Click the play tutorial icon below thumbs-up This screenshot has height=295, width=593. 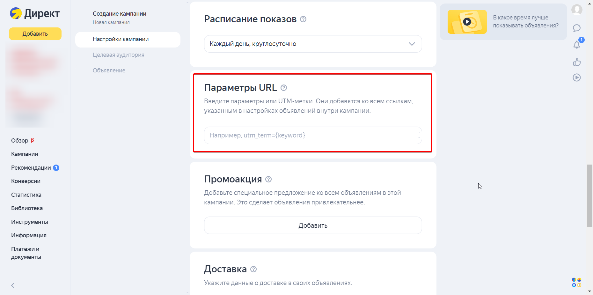577,77
